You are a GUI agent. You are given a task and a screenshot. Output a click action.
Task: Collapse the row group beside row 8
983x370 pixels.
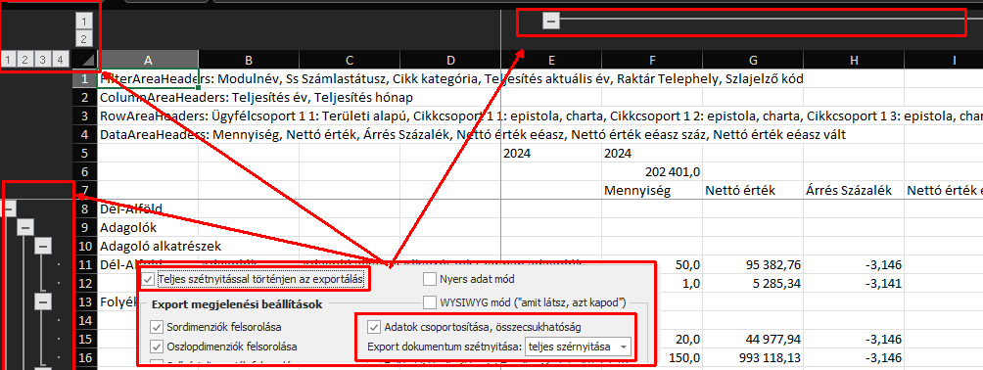tap(8, 208)
